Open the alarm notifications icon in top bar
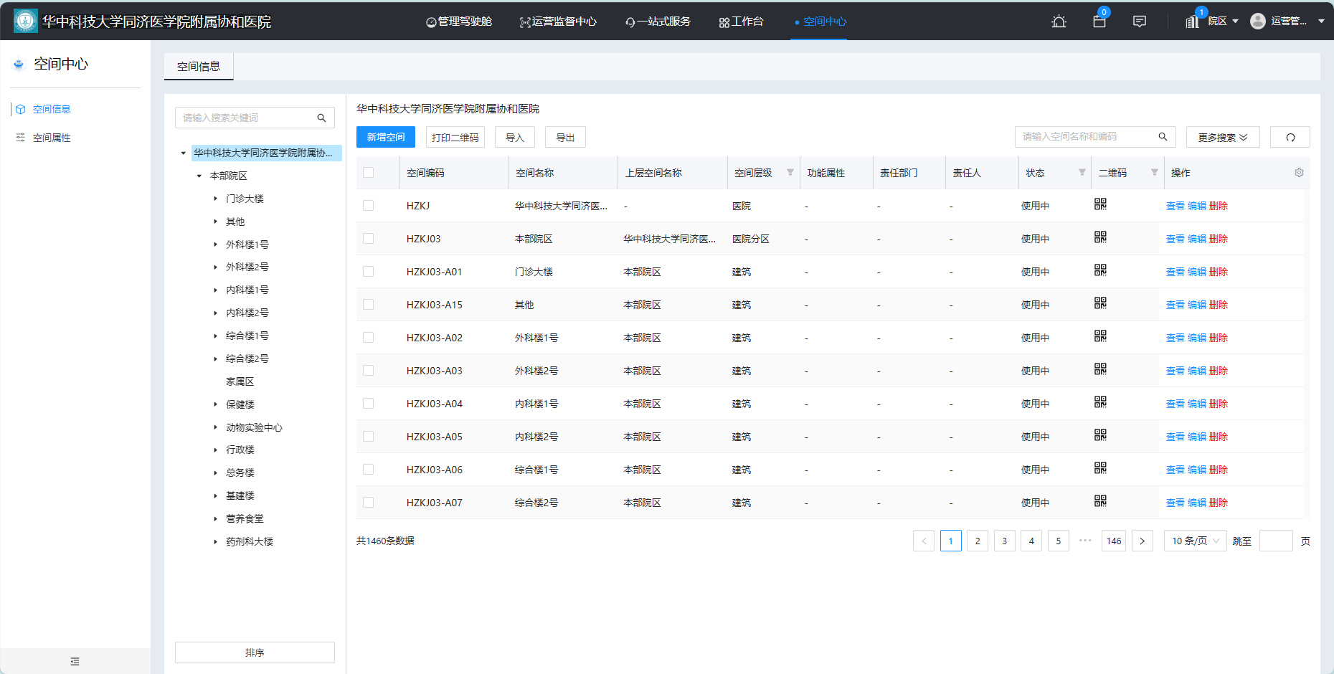 coord(1059,22)
